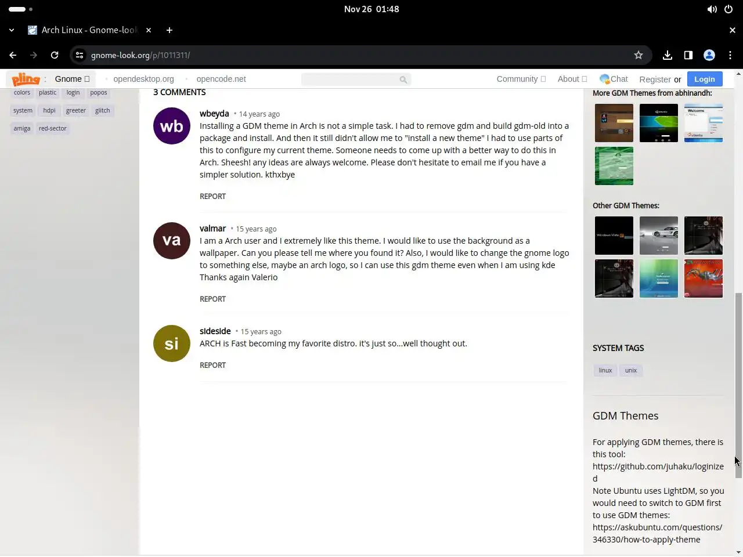Click the Register link
Image resolution: width=743 pixels, height=557 pixels.
(x=655, y=79)
